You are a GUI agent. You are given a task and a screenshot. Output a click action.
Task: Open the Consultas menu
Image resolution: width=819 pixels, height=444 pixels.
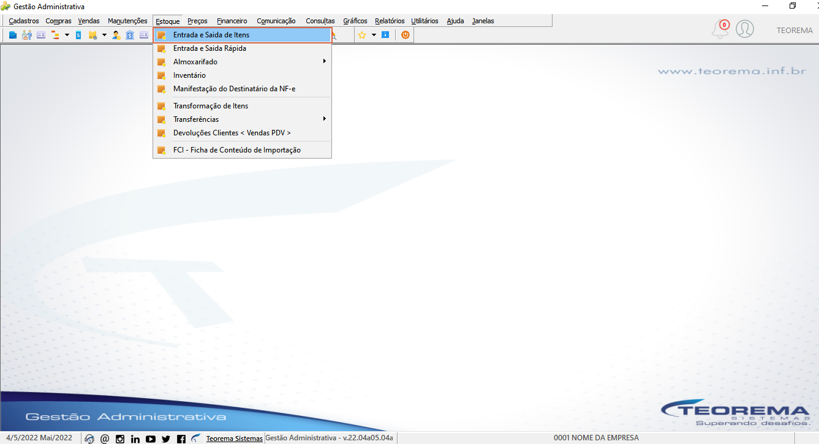click(320, 21)
